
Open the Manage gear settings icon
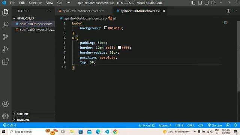click(5, 116)
